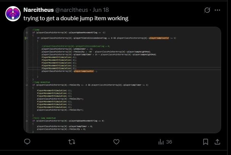Click highlighted playerJumpCounter decrement statement

[x=84, y=71]
